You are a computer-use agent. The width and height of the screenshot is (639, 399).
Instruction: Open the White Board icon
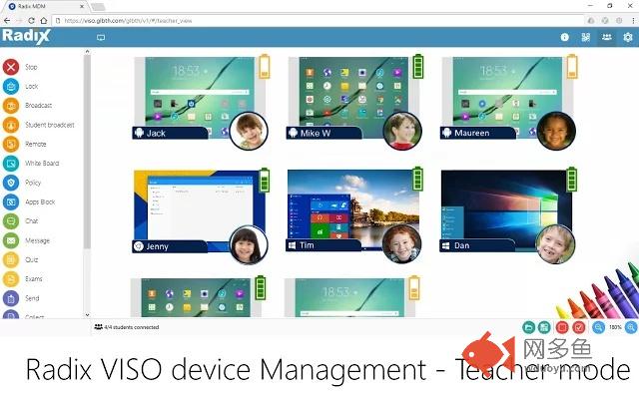[11, 164]
